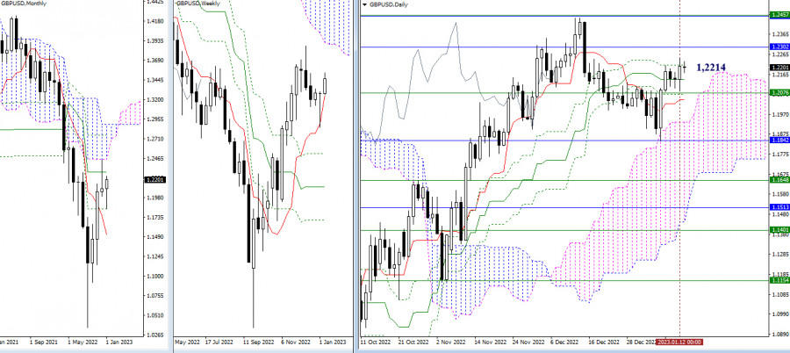Select the green 1.1648 price level label
The image size is (790, 353).
pos(779,179)
